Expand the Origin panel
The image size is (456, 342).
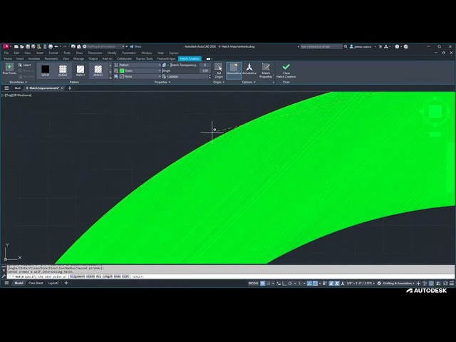click(x=219, y=82)
